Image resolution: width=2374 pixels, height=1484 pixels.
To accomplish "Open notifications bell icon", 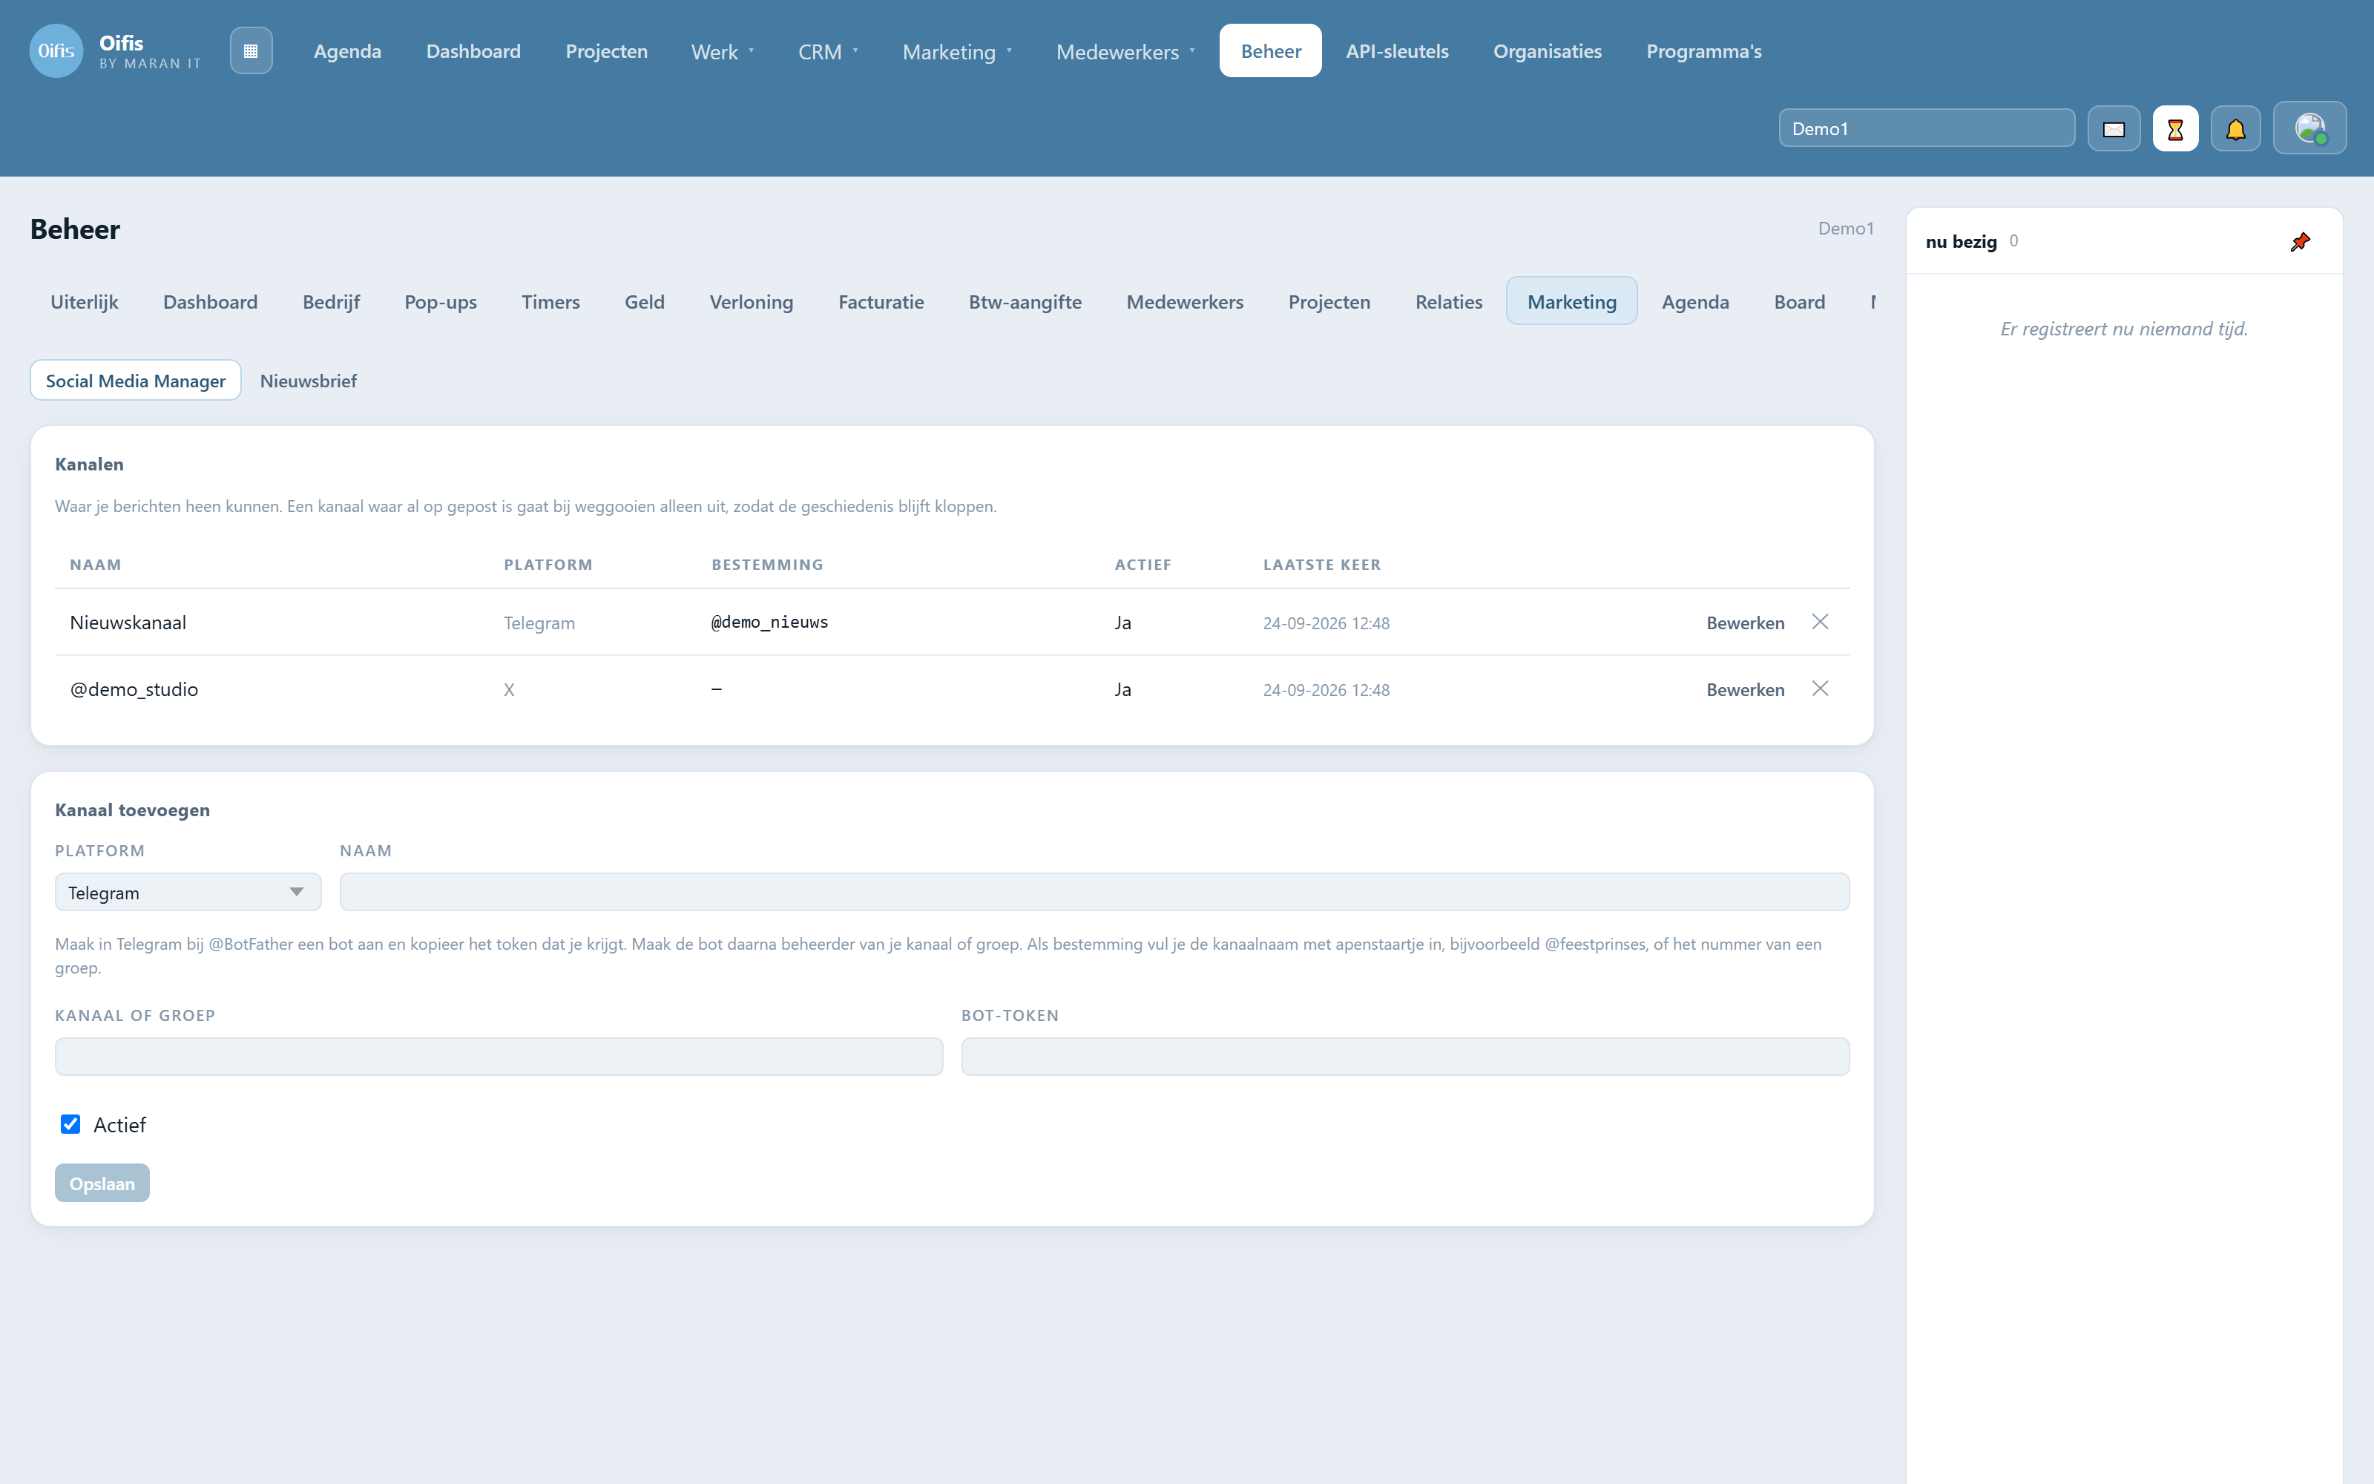I will click(2236, 128).
